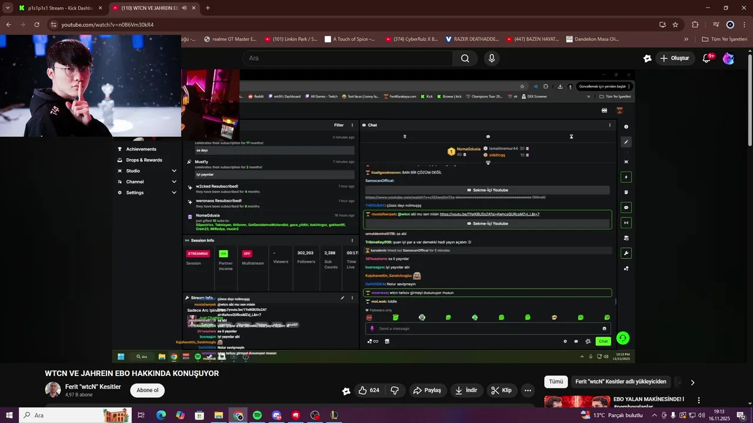Open Spotify from the taskbar
753x423 pixels.
[257, 415]
